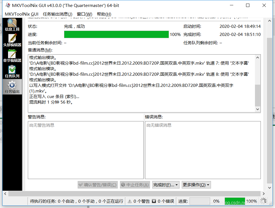This screenshot has width=275, height=208.
Task: Click the green 100% job progress bar
Action: click(116, 34)
